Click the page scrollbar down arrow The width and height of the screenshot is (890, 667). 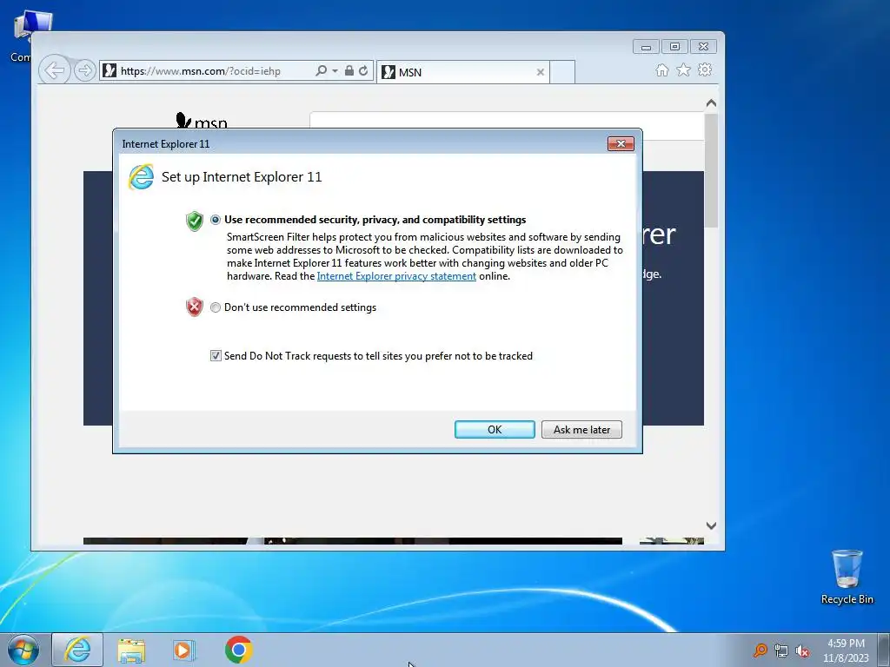(711, 525)
